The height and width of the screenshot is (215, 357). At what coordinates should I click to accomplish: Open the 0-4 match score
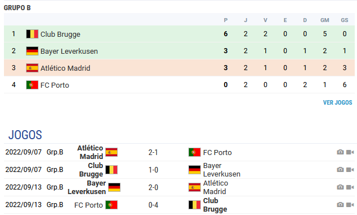pyautogui.click(x=153, y=205)
